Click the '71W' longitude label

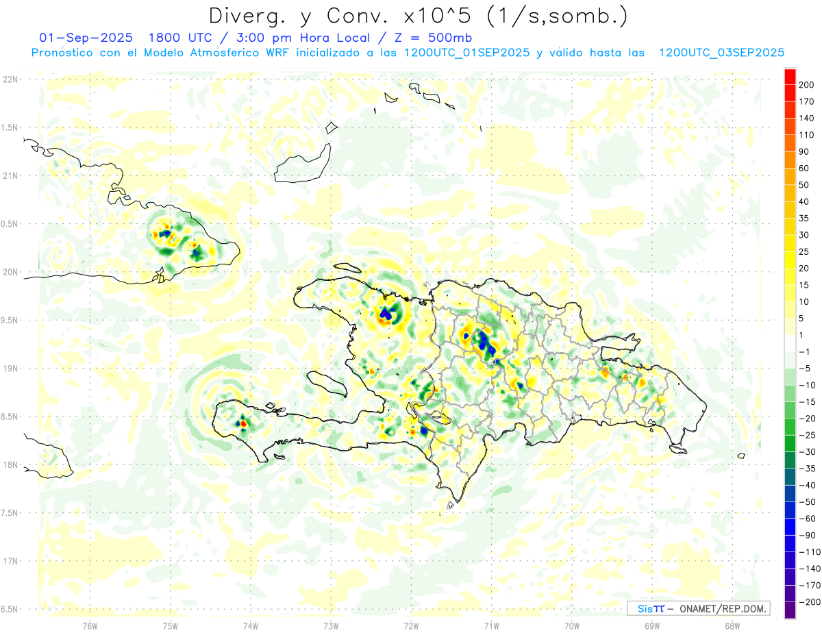click(491, 625)
